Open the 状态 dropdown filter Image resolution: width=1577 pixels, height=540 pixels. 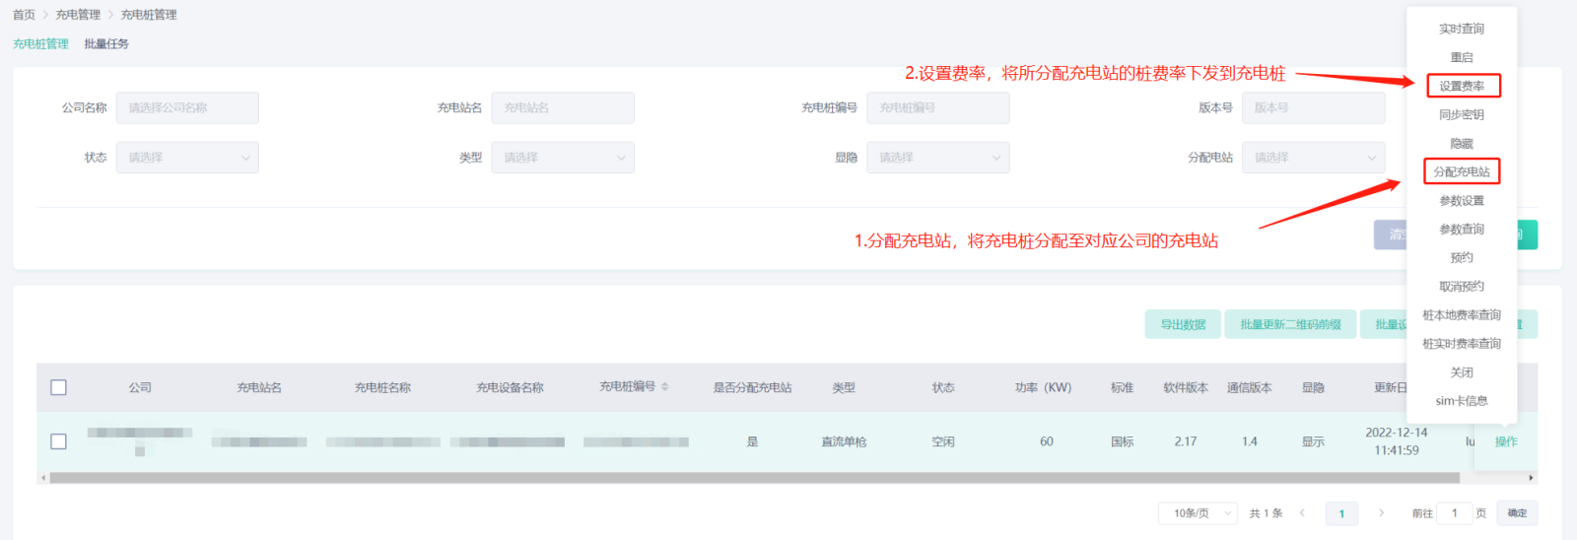[x=187, y=158]
